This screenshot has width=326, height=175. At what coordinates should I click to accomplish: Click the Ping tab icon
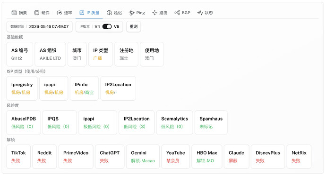[x=132, y=13]
